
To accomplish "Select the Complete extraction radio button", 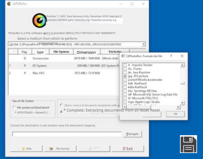I will [61, 112].
